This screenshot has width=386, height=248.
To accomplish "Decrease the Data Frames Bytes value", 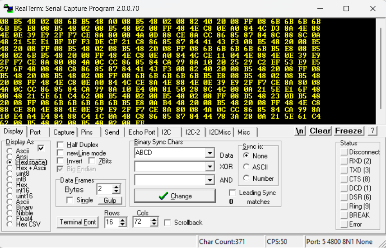I will click(116, 192).
